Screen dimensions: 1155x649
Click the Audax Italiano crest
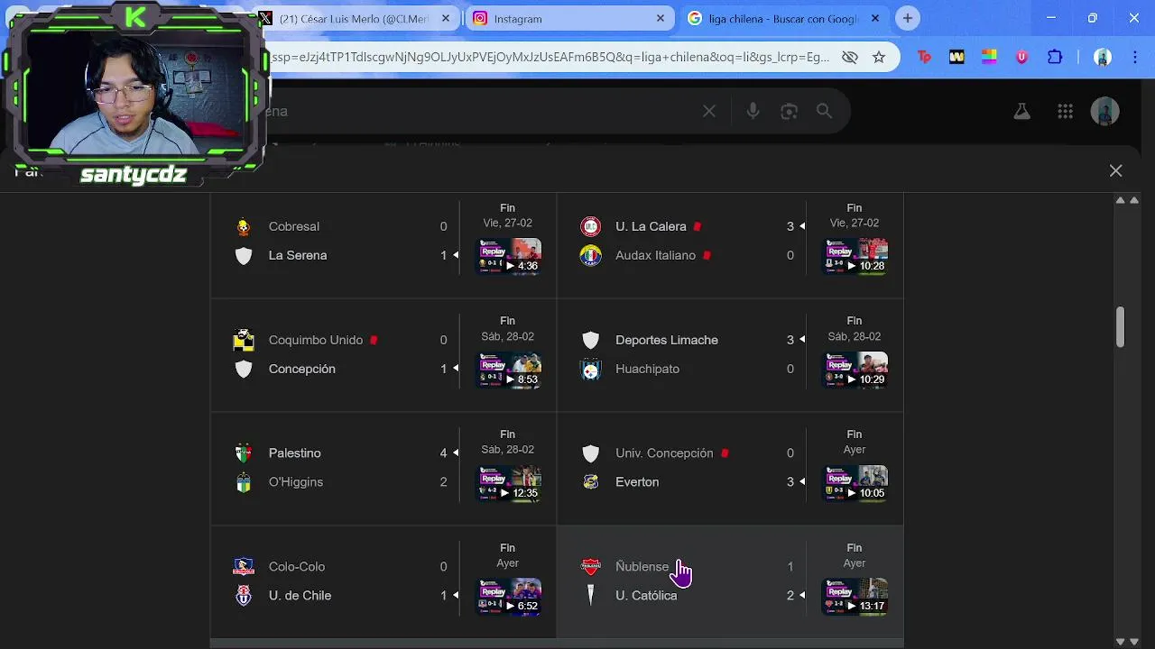click(x=590, y=255)
